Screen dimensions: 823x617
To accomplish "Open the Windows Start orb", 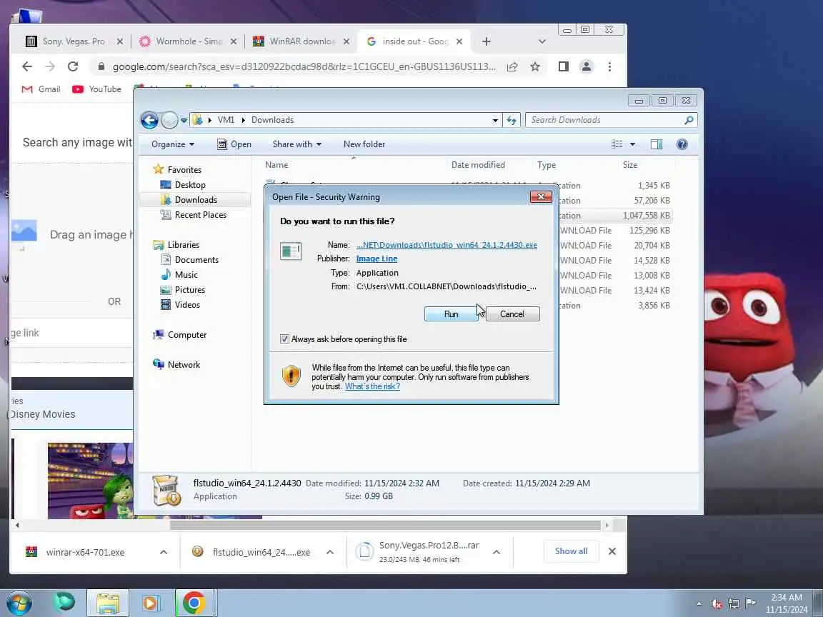I will (x=19, y=603).
